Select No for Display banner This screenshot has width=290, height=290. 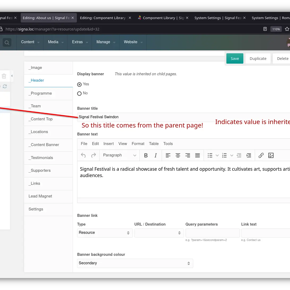[79, 94]
